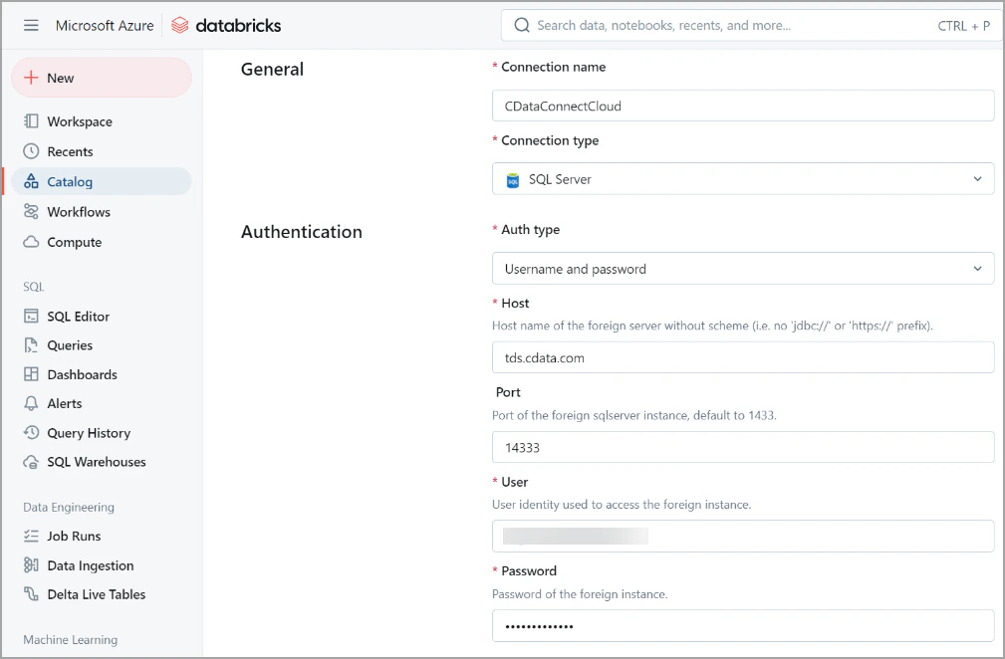Click the Databricks logo
This screenshot has height=659, width=1005.
coord(226,26)
